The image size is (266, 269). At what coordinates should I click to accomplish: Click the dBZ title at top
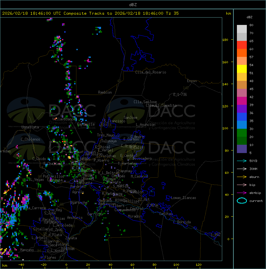pyautogui.click(x=133, y=4)
